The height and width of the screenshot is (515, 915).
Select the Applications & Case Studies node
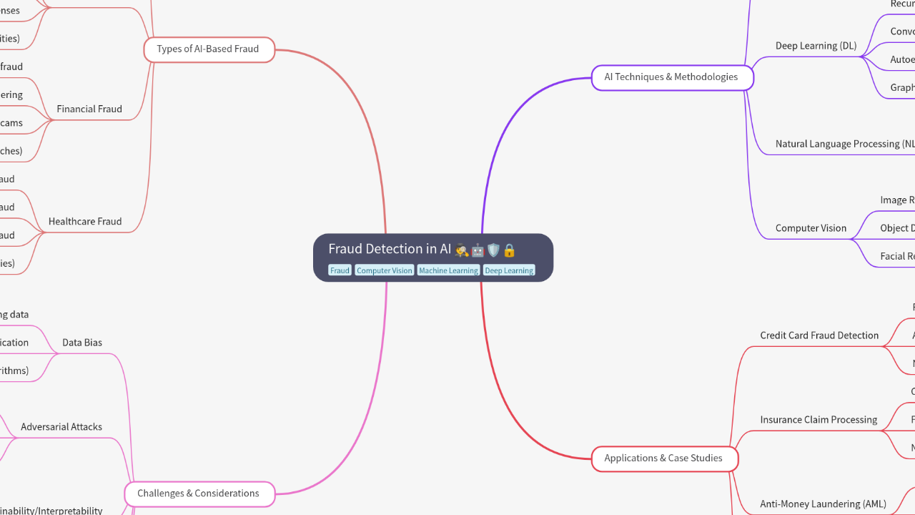(664, 458)
